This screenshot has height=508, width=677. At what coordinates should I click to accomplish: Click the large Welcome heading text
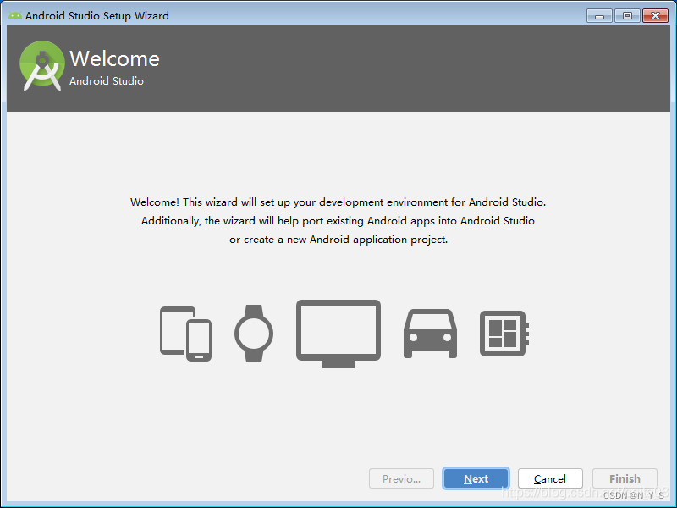point(114,58)
